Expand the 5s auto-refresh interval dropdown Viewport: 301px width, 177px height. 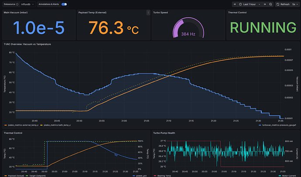(295, 4)
